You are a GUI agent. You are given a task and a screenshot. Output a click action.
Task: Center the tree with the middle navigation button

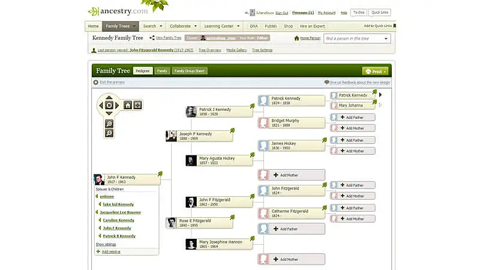(109, 106)
